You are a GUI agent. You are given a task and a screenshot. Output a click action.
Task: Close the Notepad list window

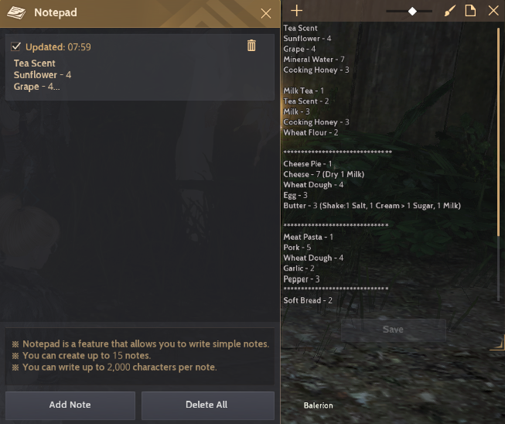[266, 13]
